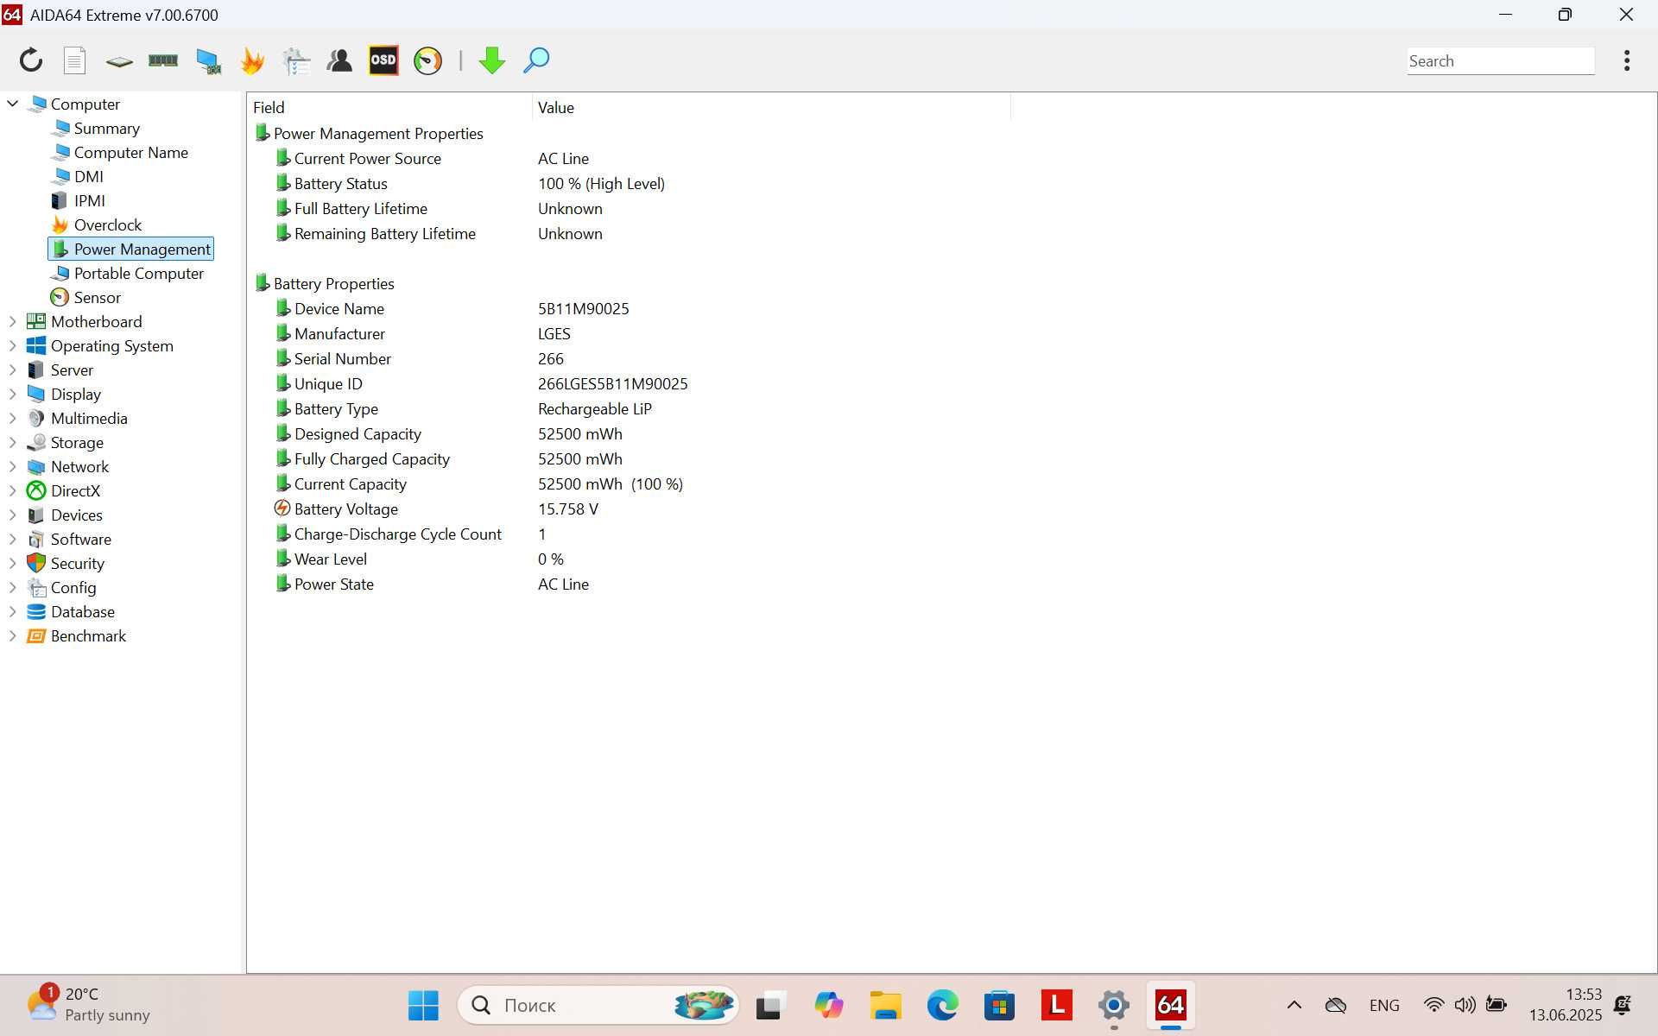Click the Power Management Properties group header
The width and height of the screenshot is (1658, 1036).
369,133
